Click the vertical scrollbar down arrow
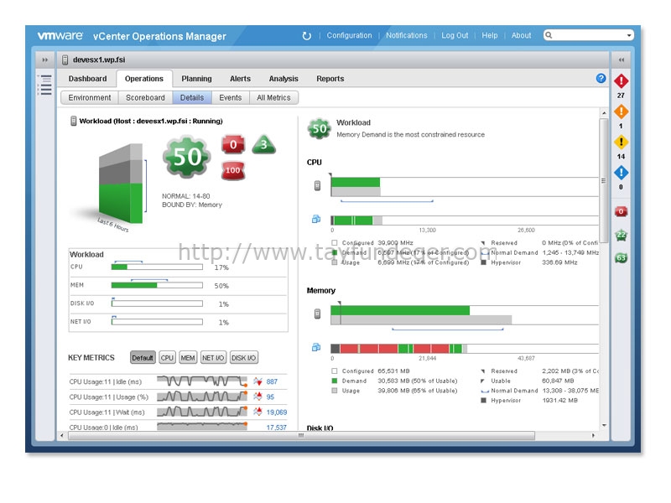 [x=604, y=425]
